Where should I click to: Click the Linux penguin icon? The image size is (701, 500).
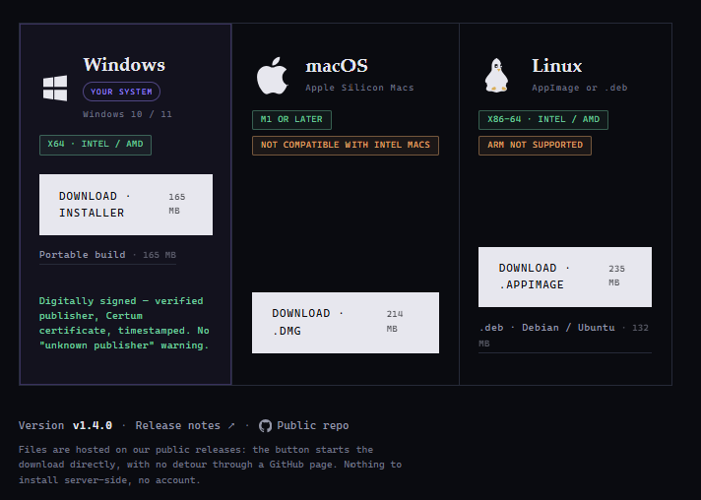(496, 76)
